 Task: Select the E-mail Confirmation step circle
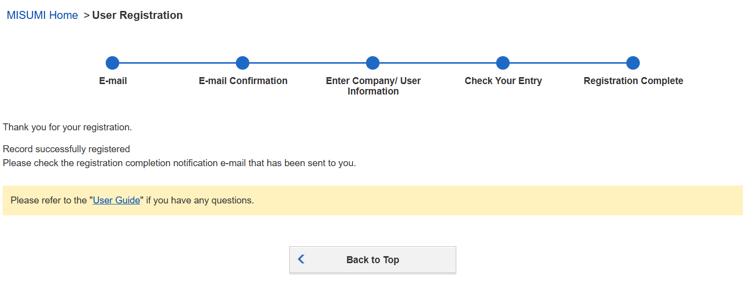pos(242,63)
